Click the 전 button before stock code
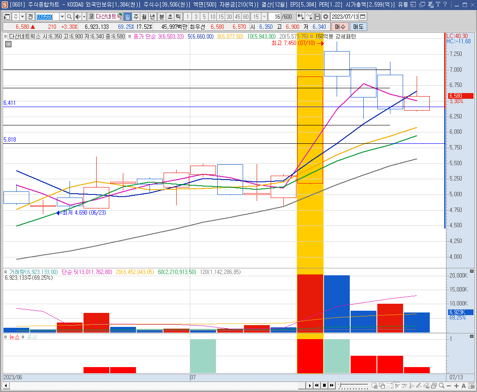477x392 pixels. (x=30, y=17)
